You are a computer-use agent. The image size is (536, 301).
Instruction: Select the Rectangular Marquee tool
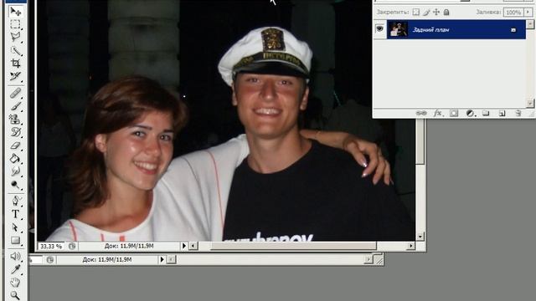coord(15,24)
